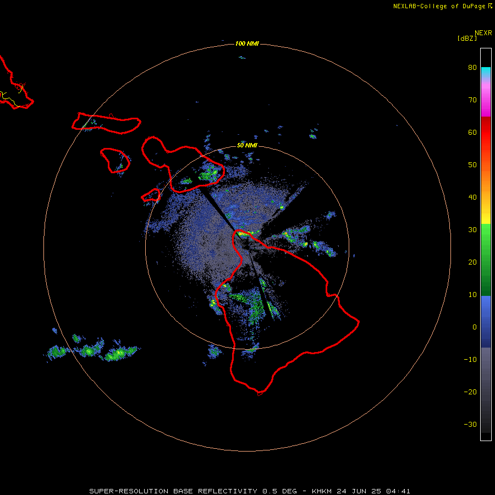Image resolution: width=495 pixels, height=495 pixels.
Task: Click the -30 dBZ scale value
Action: [470, 425]
